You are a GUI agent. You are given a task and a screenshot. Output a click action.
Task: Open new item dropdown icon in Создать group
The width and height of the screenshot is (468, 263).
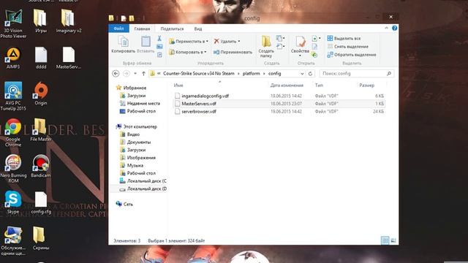click(280, 39)
